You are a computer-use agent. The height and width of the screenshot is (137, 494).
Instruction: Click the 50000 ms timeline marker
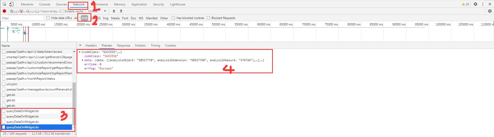tap(218, 24)
